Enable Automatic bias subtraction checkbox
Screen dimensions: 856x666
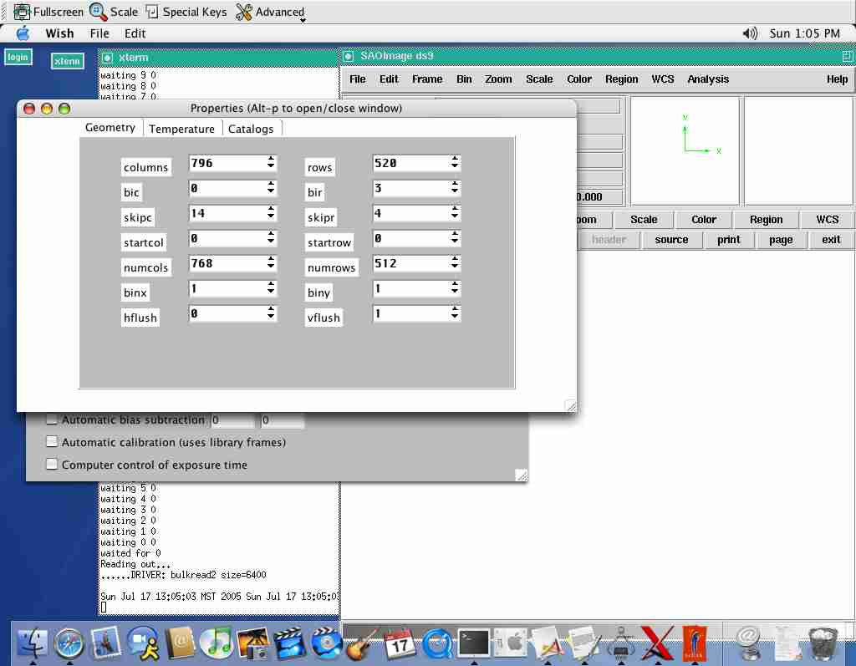pos(52,419)
